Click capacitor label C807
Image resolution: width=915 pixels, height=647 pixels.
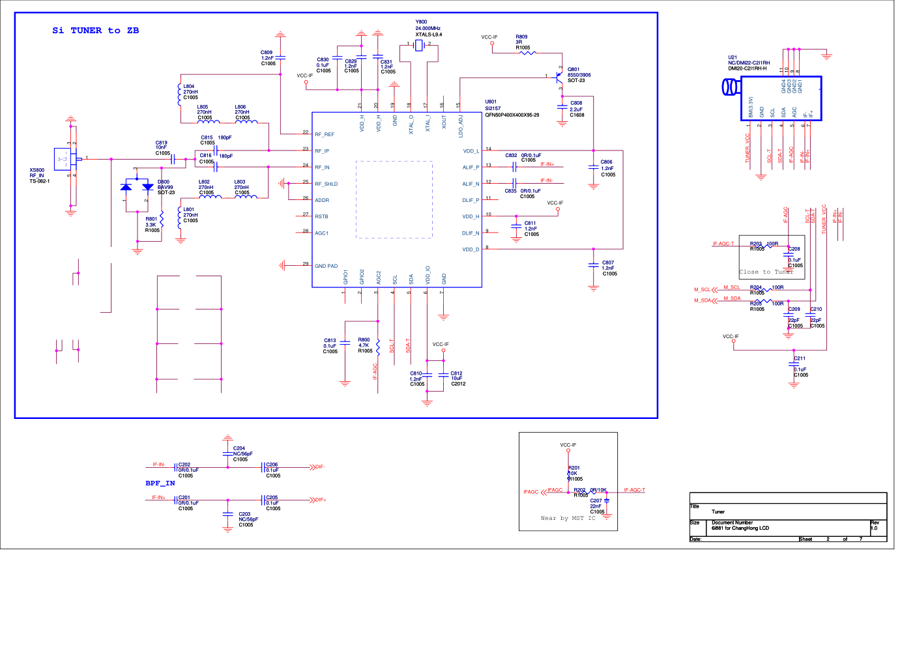coord(608,263)
